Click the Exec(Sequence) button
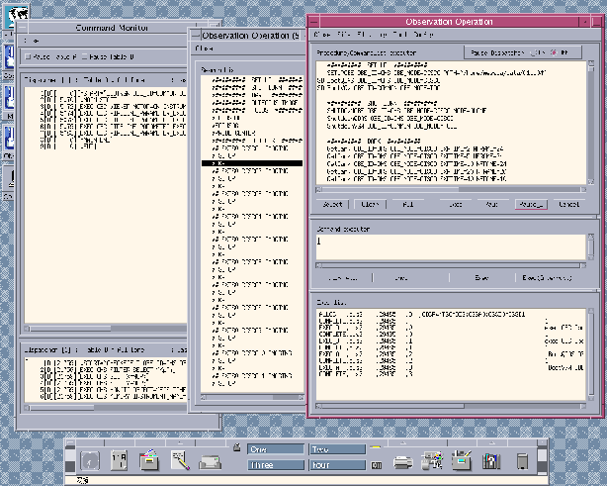 [x=547, y=278]
